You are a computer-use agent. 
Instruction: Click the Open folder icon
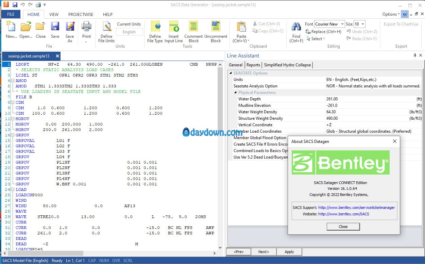click(26, 27)
